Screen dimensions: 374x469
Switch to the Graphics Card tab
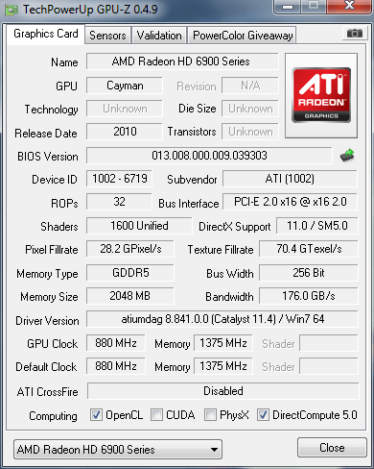pyautogui.click(x=46, y=34)
